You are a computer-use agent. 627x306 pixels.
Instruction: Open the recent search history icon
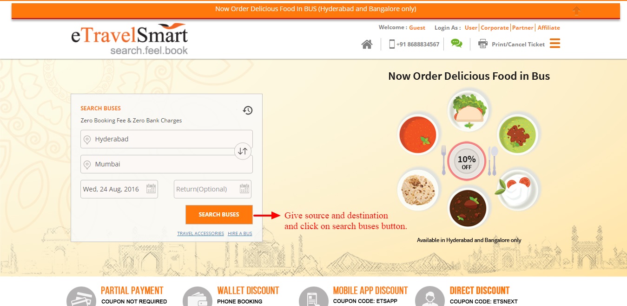tap(248, 110)
